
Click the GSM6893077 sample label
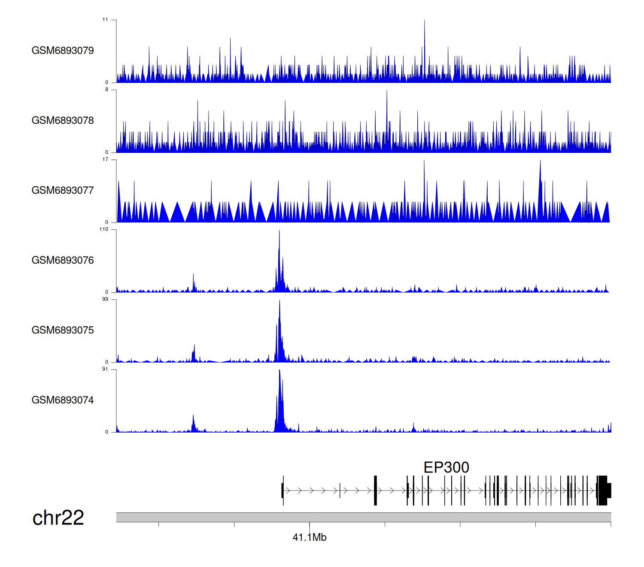[63, 191]
